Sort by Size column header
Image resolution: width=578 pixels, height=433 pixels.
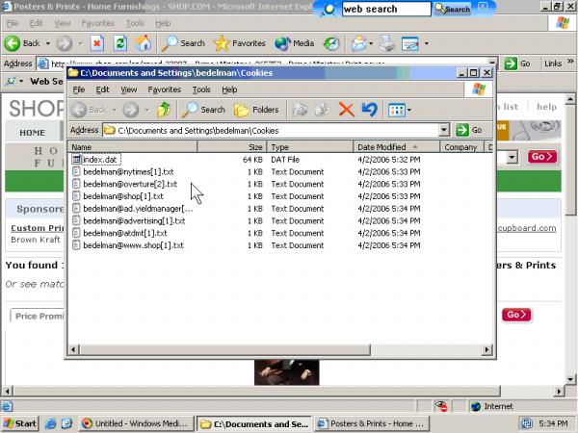point(232,147)
